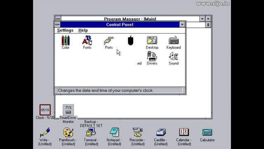Select the Clock minimized icon showing 05:15

tap(45, 110)
